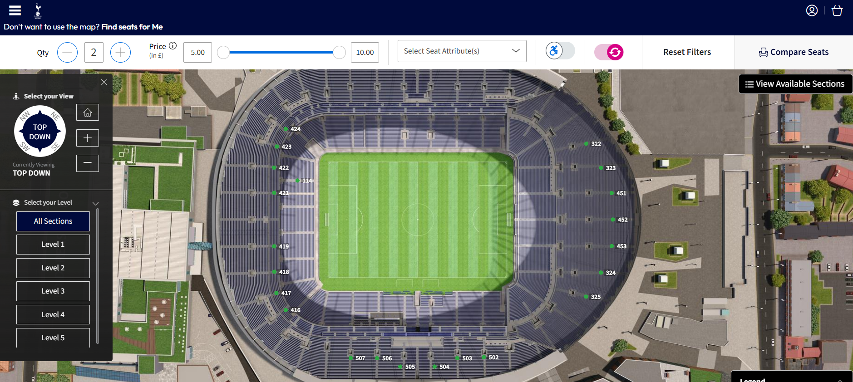Choose the All Sections level option
Image resolution: width=853 pixels, height=382 pixels.
tap(53, 221)
